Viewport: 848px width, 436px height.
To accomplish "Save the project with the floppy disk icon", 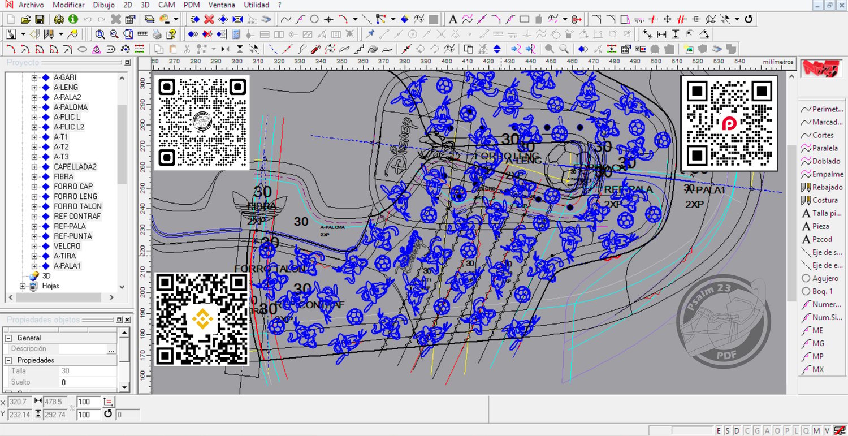I will point(40,19).
